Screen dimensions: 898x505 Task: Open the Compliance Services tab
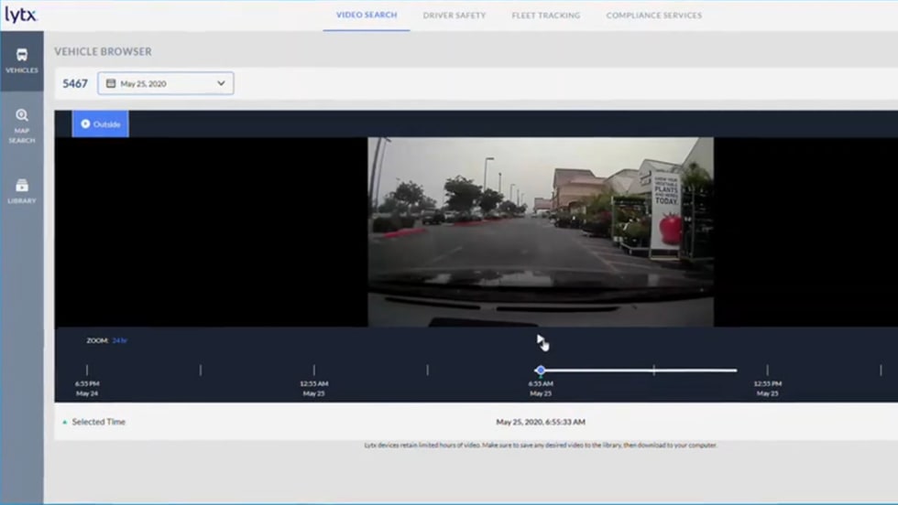(x=654, y=16)
